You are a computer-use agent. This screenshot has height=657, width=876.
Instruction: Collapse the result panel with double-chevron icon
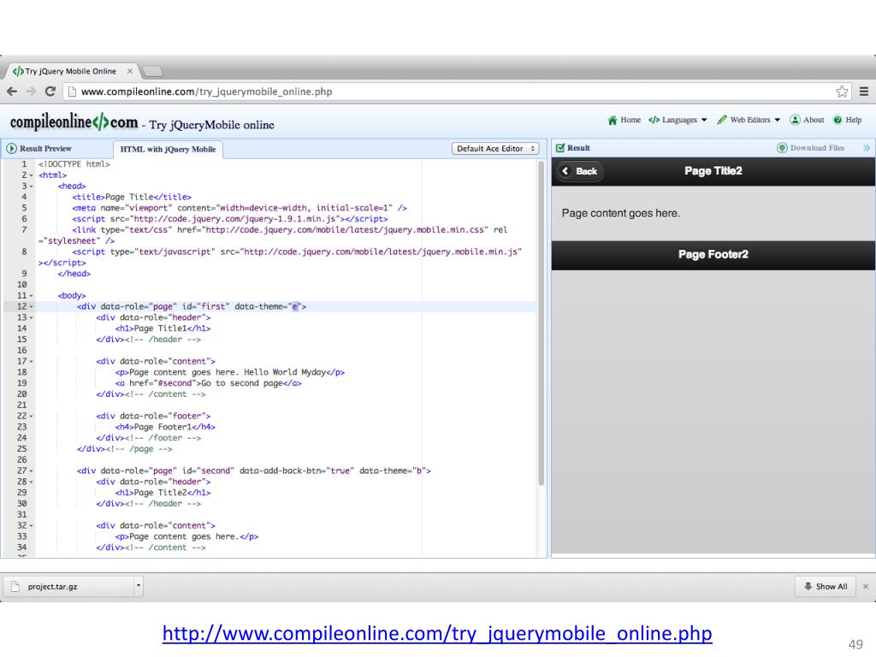pyautogui.click(x=866, y=148)
